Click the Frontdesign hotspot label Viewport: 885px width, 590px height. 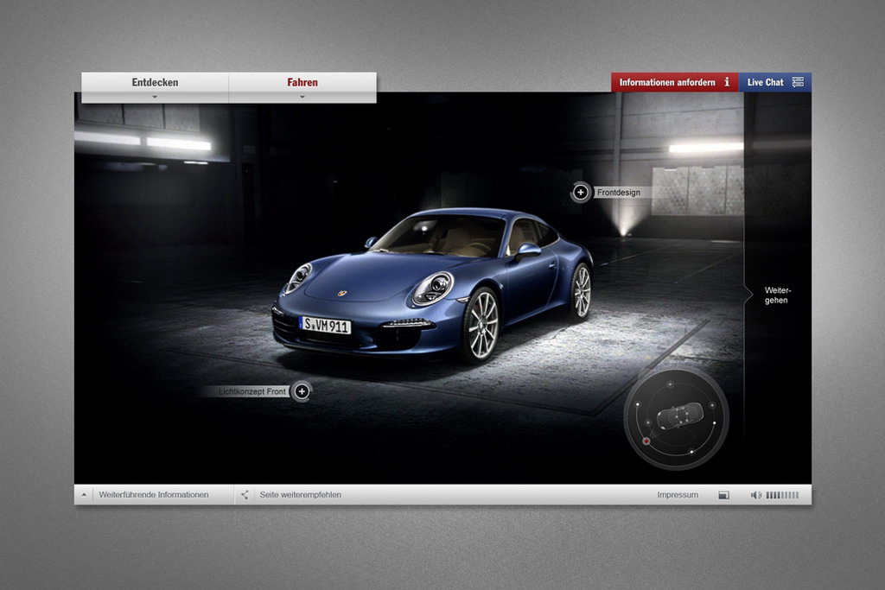pyautogui.click(x=619, y=193)
